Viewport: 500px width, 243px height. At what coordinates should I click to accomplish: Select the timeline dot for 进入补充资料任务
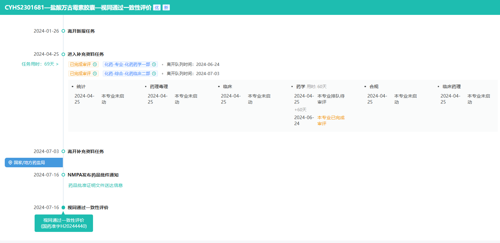pos(63,54)
